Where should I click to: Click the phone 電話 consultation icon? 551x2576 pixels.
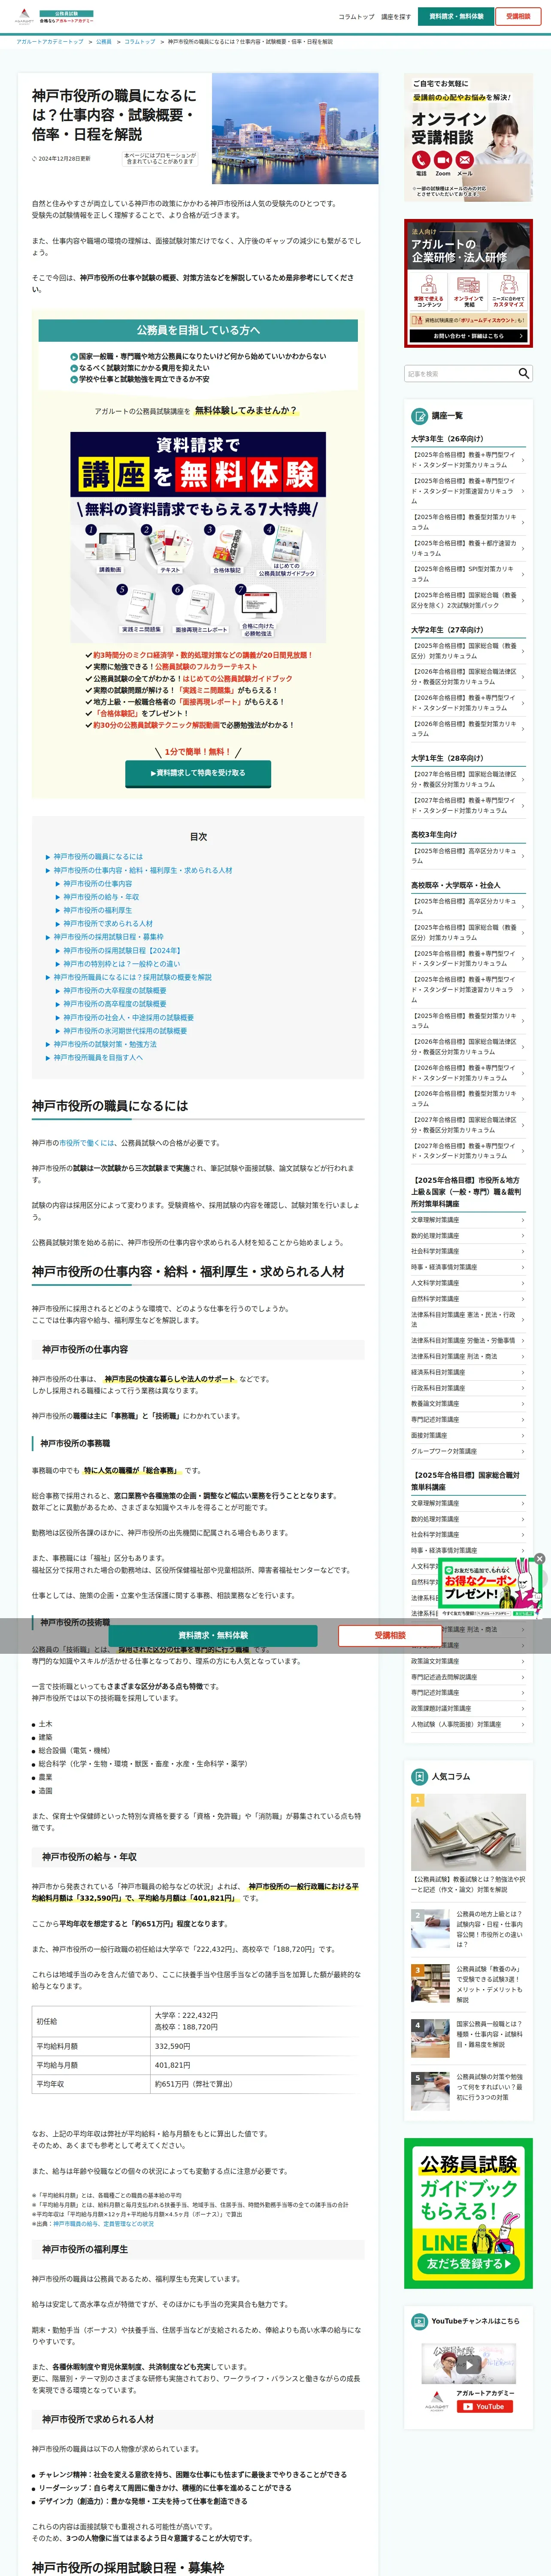[x=421, y=160]
